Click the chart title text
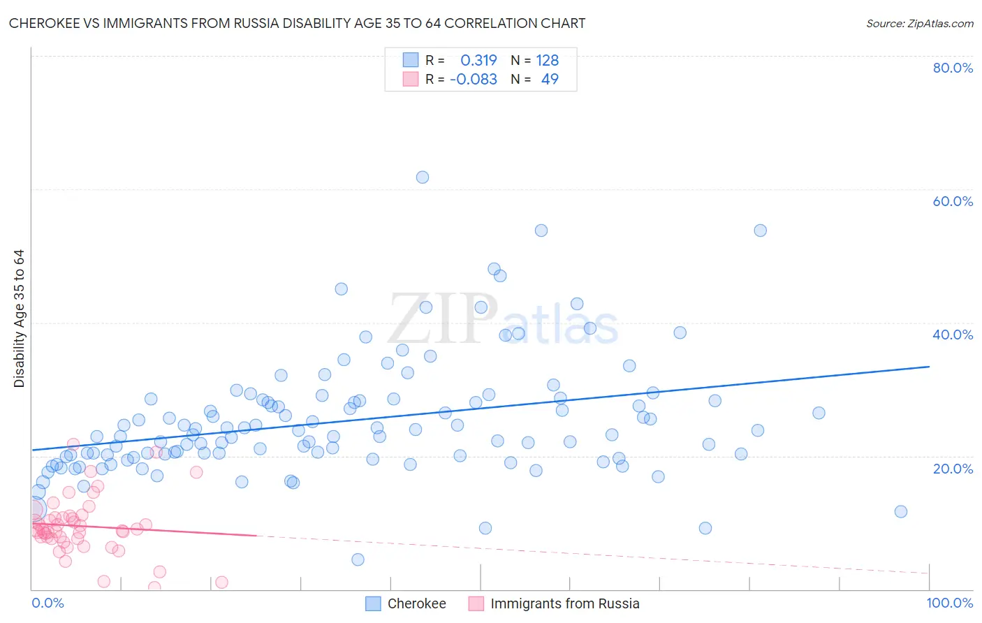The image size is (982, 623). [x=297, y=23]
